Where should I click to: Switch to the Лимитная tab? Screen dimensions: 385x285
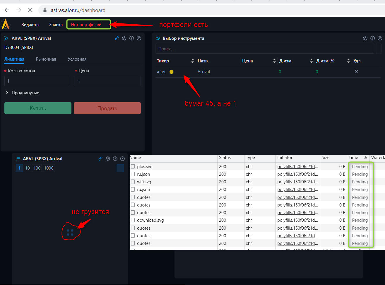(14, 59)
